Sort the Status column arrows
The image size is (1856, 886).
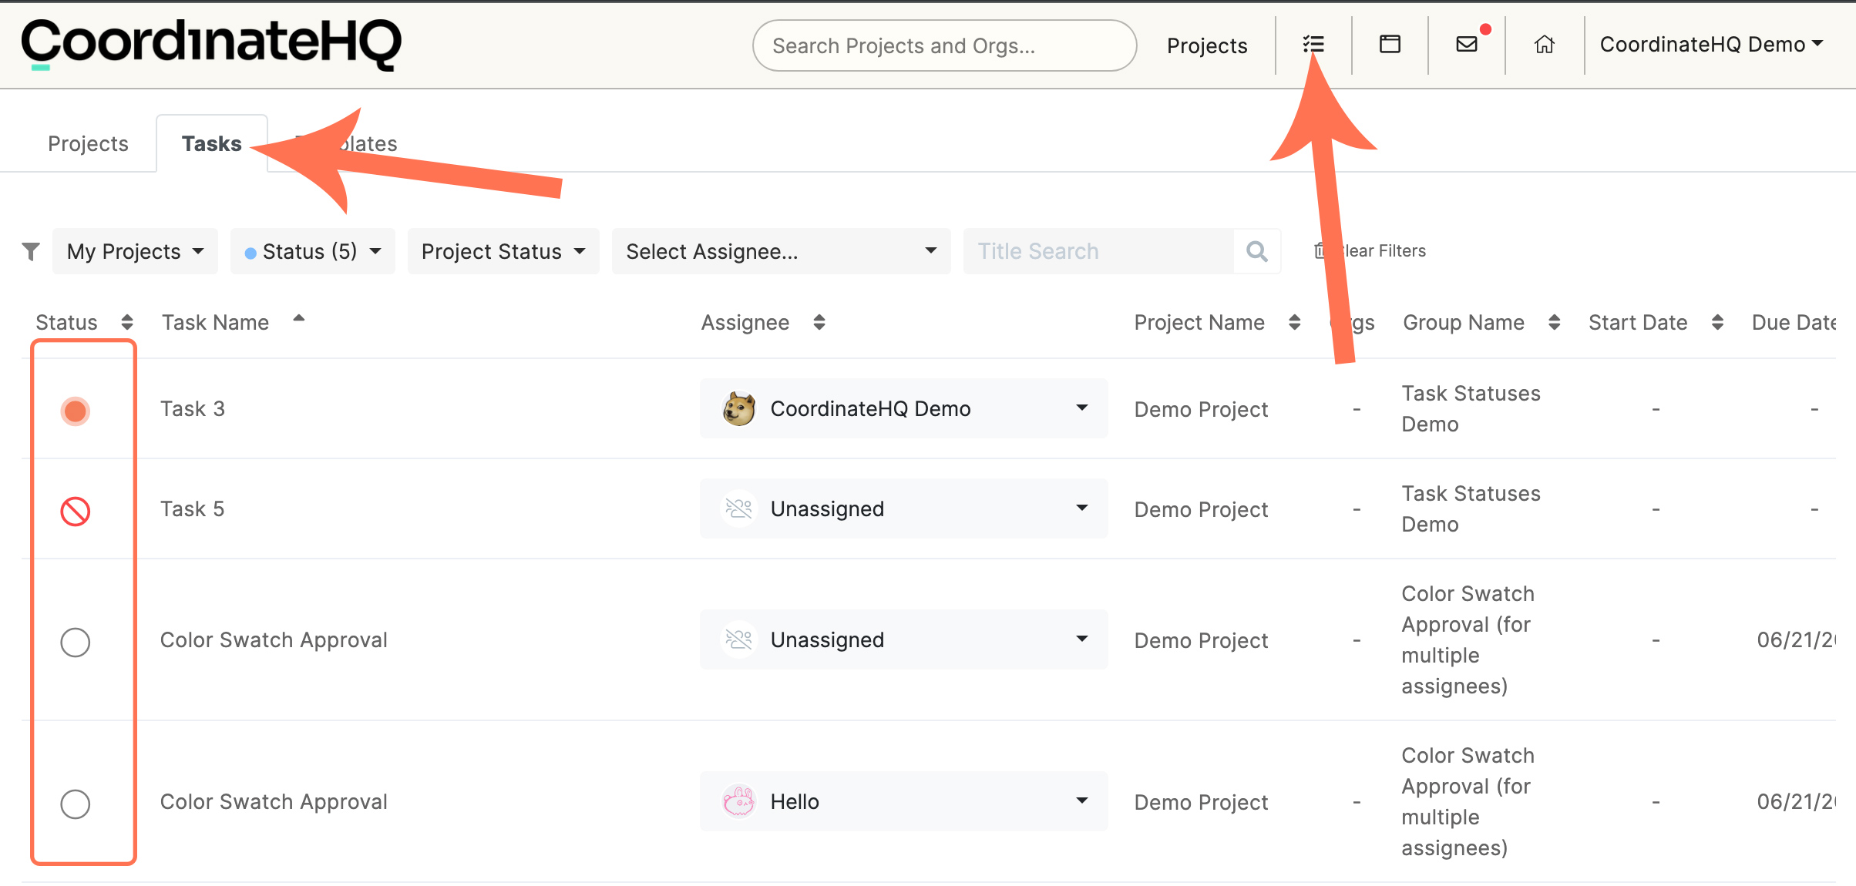[x=127, y=322]
